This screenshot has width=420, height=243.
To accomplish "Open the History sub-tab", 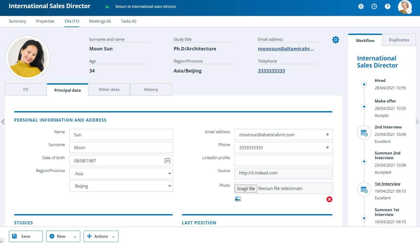I will tap(151, 89).
